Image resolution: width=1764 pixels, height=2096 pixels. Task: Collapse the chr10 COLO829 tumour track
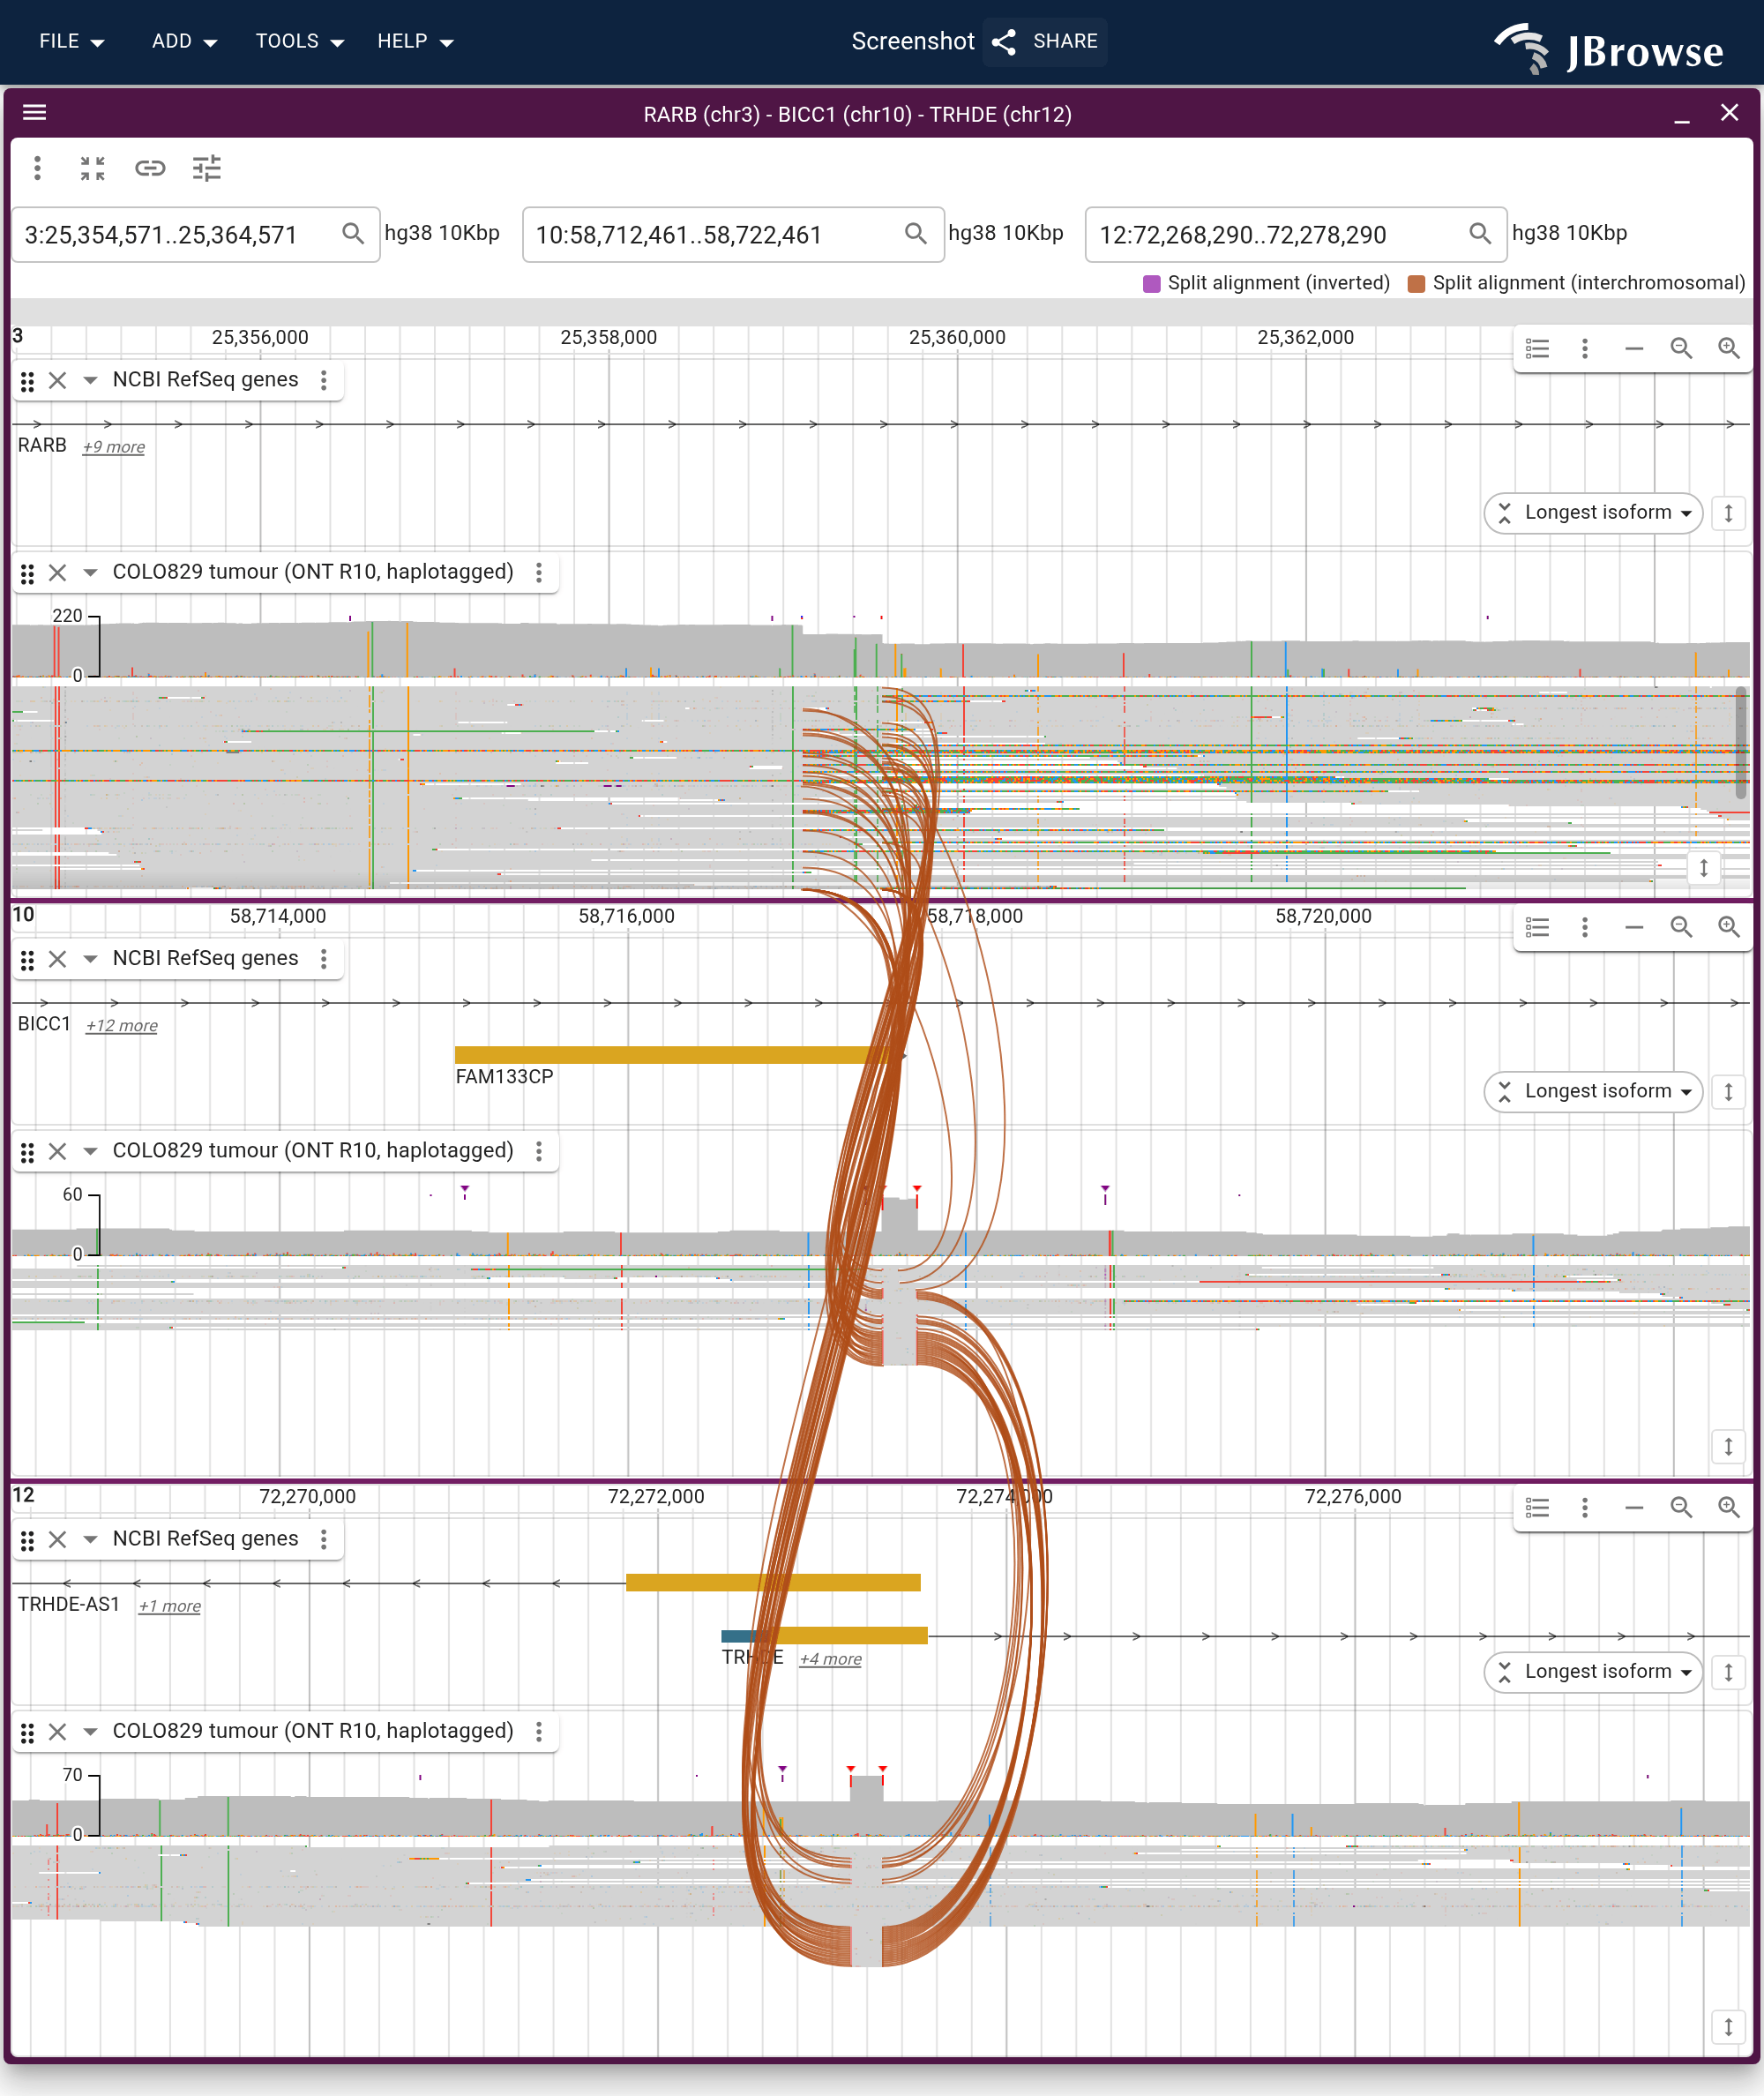(x=90, y=1152)
